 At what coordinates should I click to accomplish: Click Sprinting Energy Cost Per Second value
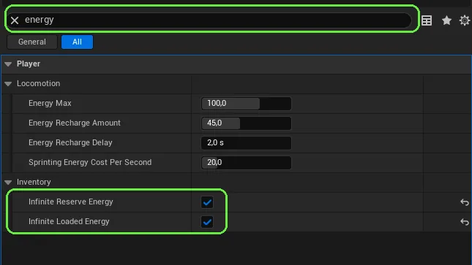click(246, 163)
